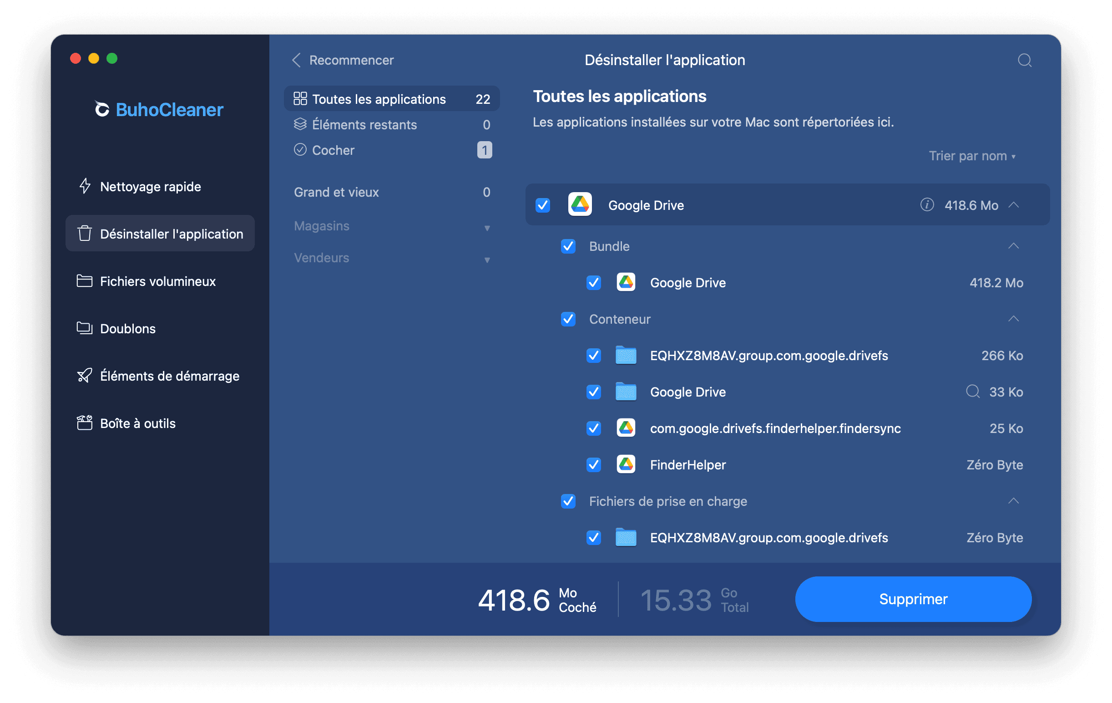
Task: Open the Trier par nom sort menu
Action: (x=972, y=156)
